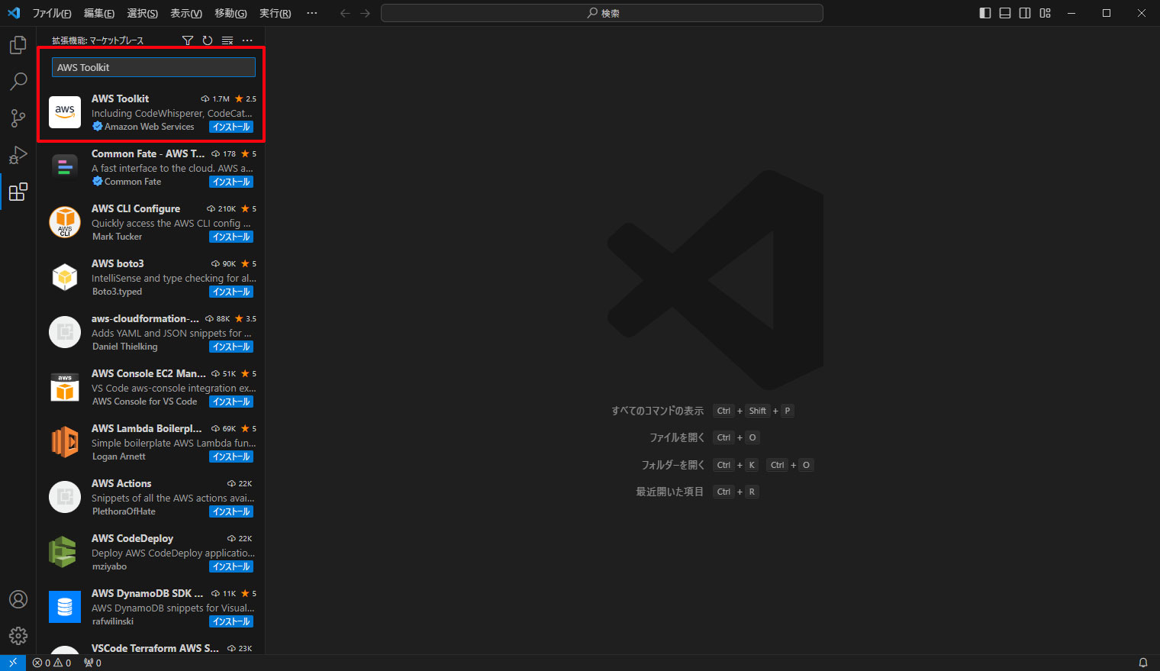Install the AWS Toolkit extension

(231, 127)
